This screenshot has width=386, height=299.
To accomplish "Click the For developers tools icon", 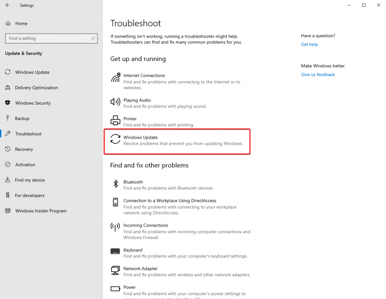I will tap(8, 195).
